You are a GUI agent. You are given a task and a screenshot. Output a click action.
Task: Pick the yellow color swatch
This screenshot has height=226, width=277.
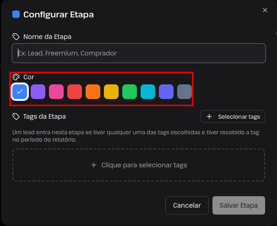(x=111, y=92)
